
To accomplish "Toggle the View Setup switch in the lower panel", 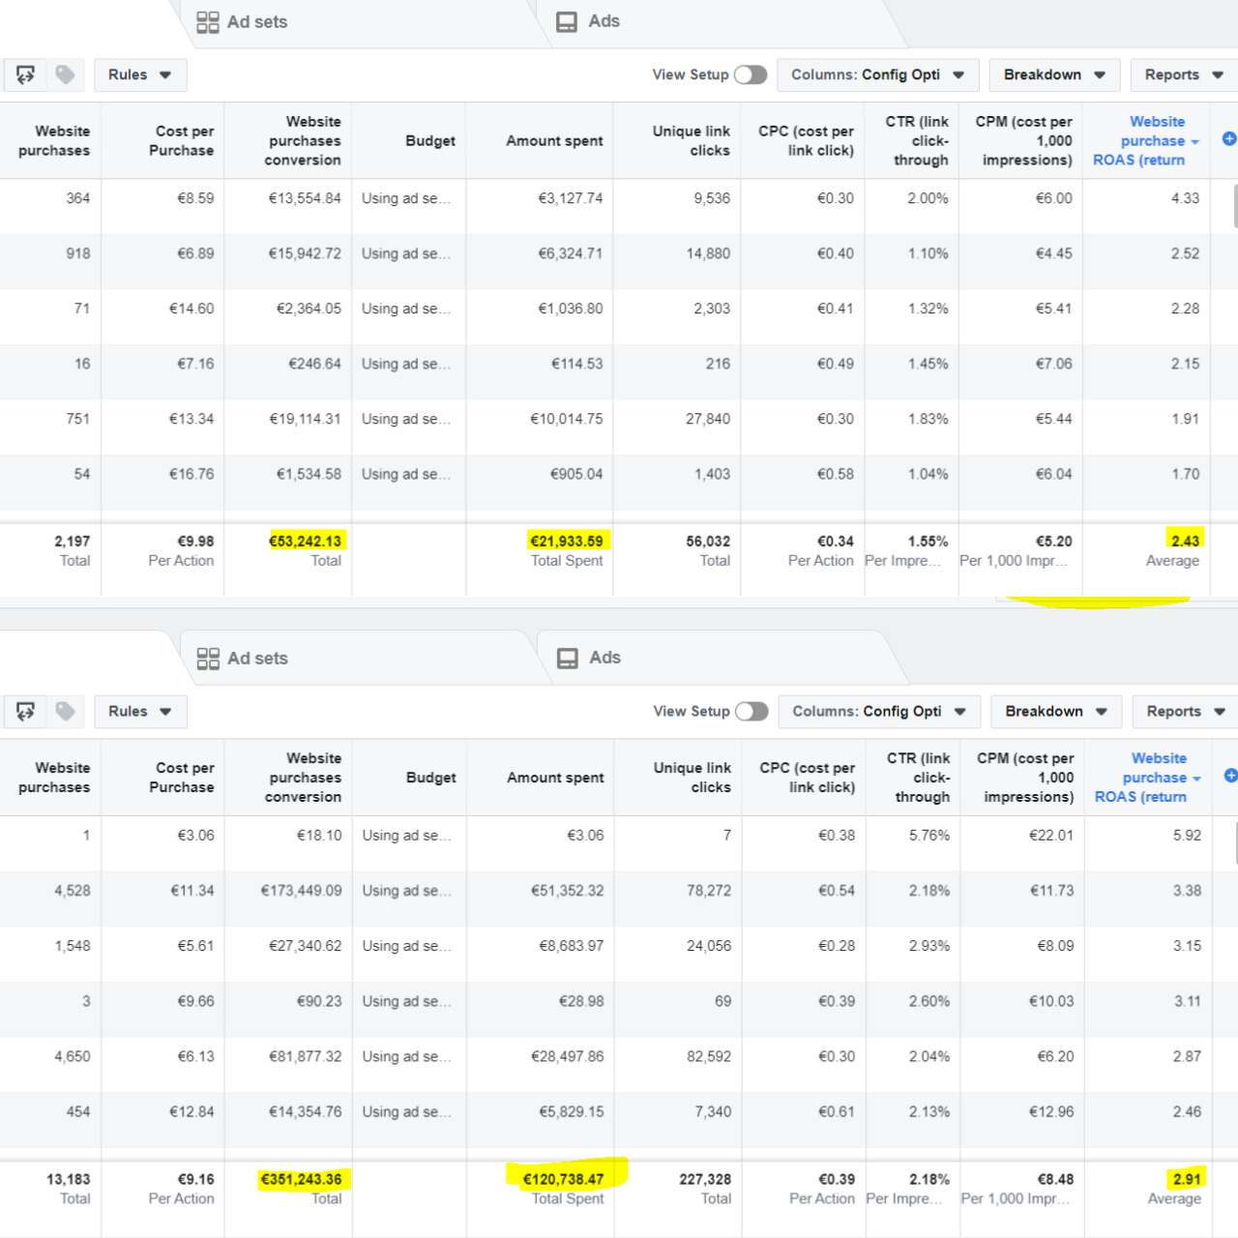I will pos(752,711).
